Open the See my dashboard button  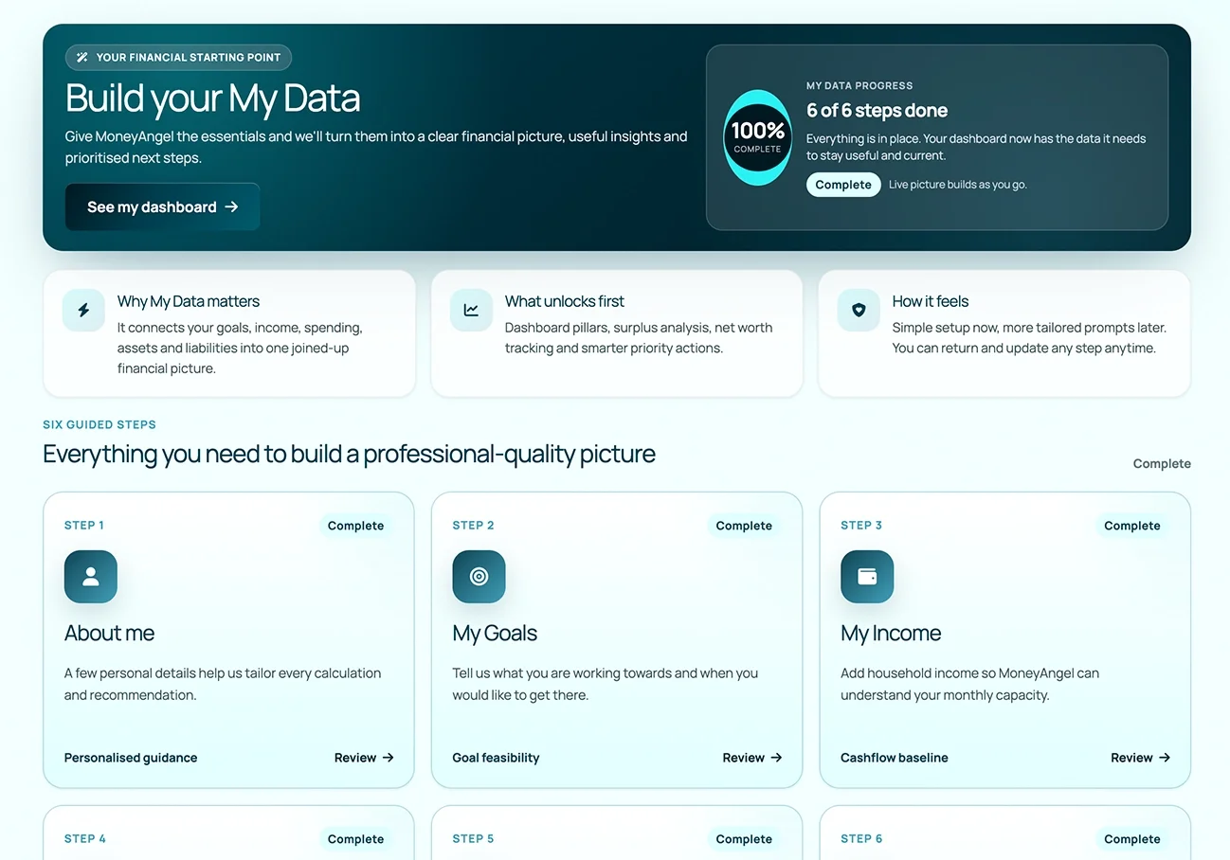point(162,206)
